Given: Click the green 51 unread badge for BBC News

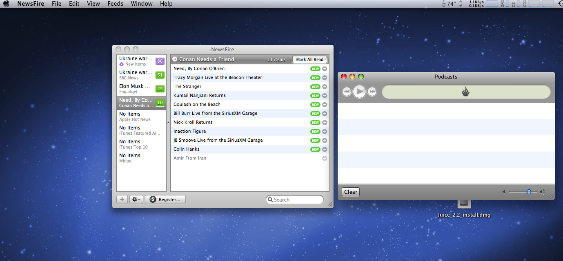Looking at the screenshot, I should [x=160, y=75].
